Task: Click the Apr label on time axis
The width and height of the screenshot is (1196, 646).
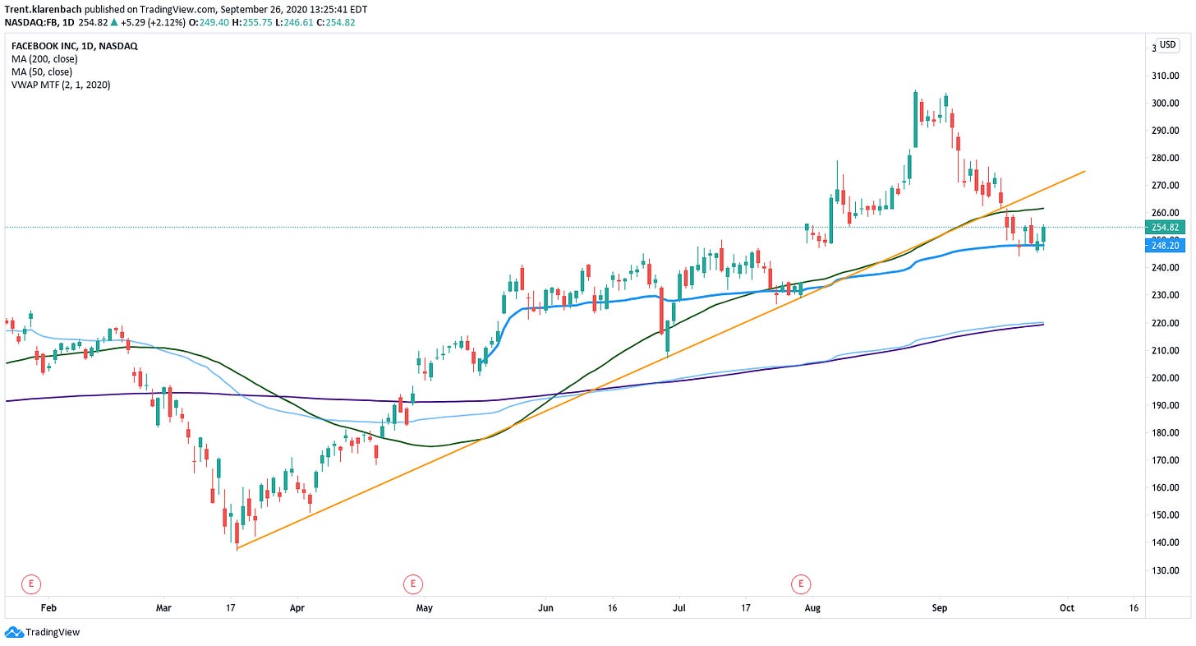Action: (297, 608)
